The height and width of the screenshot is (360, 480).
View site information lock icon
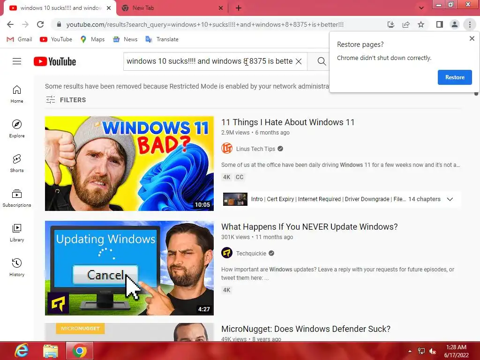[x=59, y=24]
